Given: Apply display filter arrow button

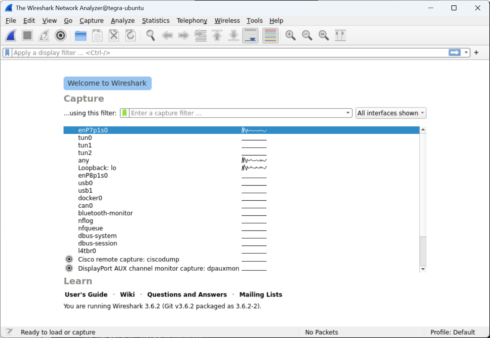Looking at the screenshot, I should pos(454,53).
